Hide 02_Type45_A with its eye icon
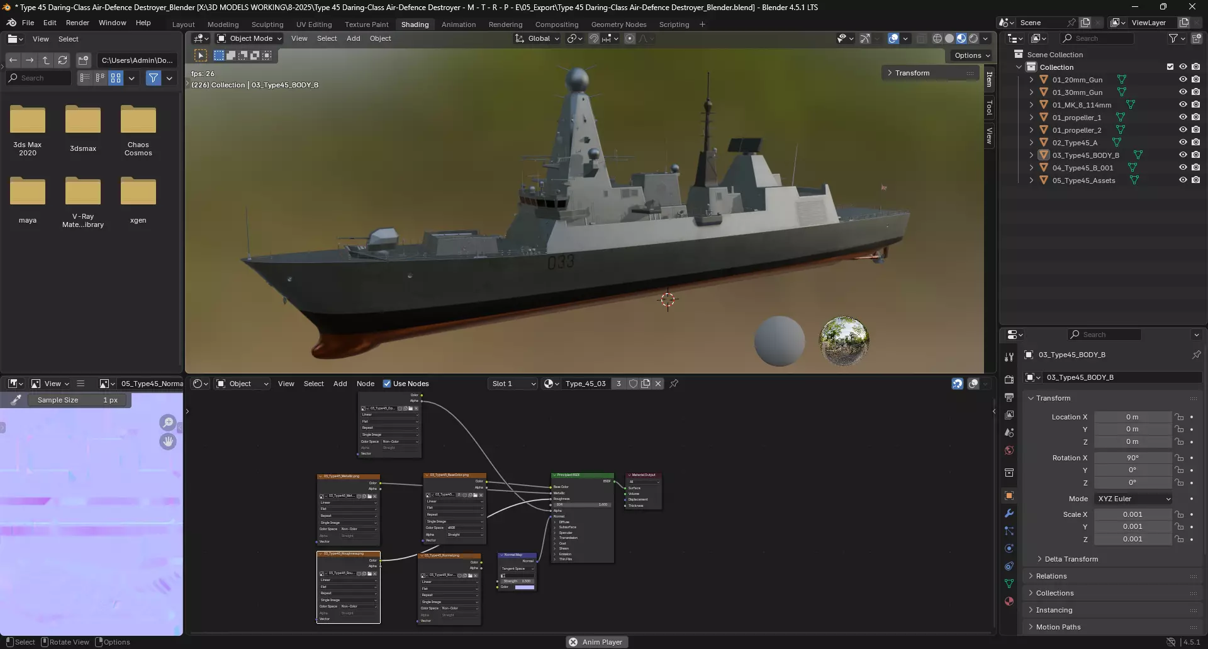This screenshot has height=649, width=1208. point(1183,143)
